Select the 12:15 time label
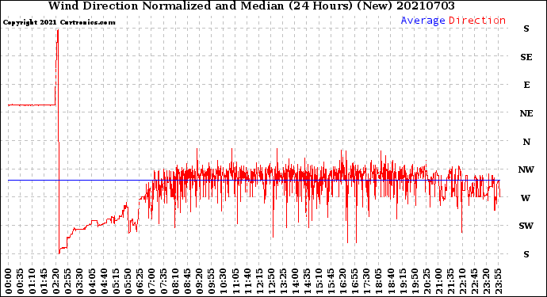This screenshot has width=547, height=297. (x=259, y=282)
